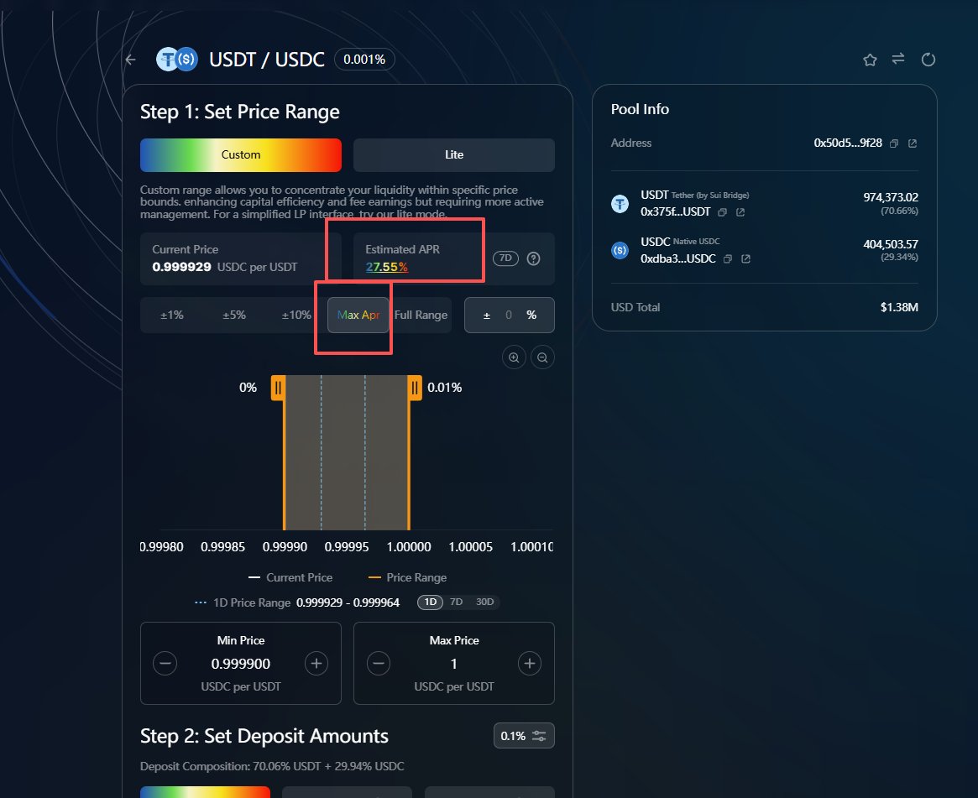Open slippage settings 0.1% button
Viewport: 978px width, 798px height.
[524, 736]
